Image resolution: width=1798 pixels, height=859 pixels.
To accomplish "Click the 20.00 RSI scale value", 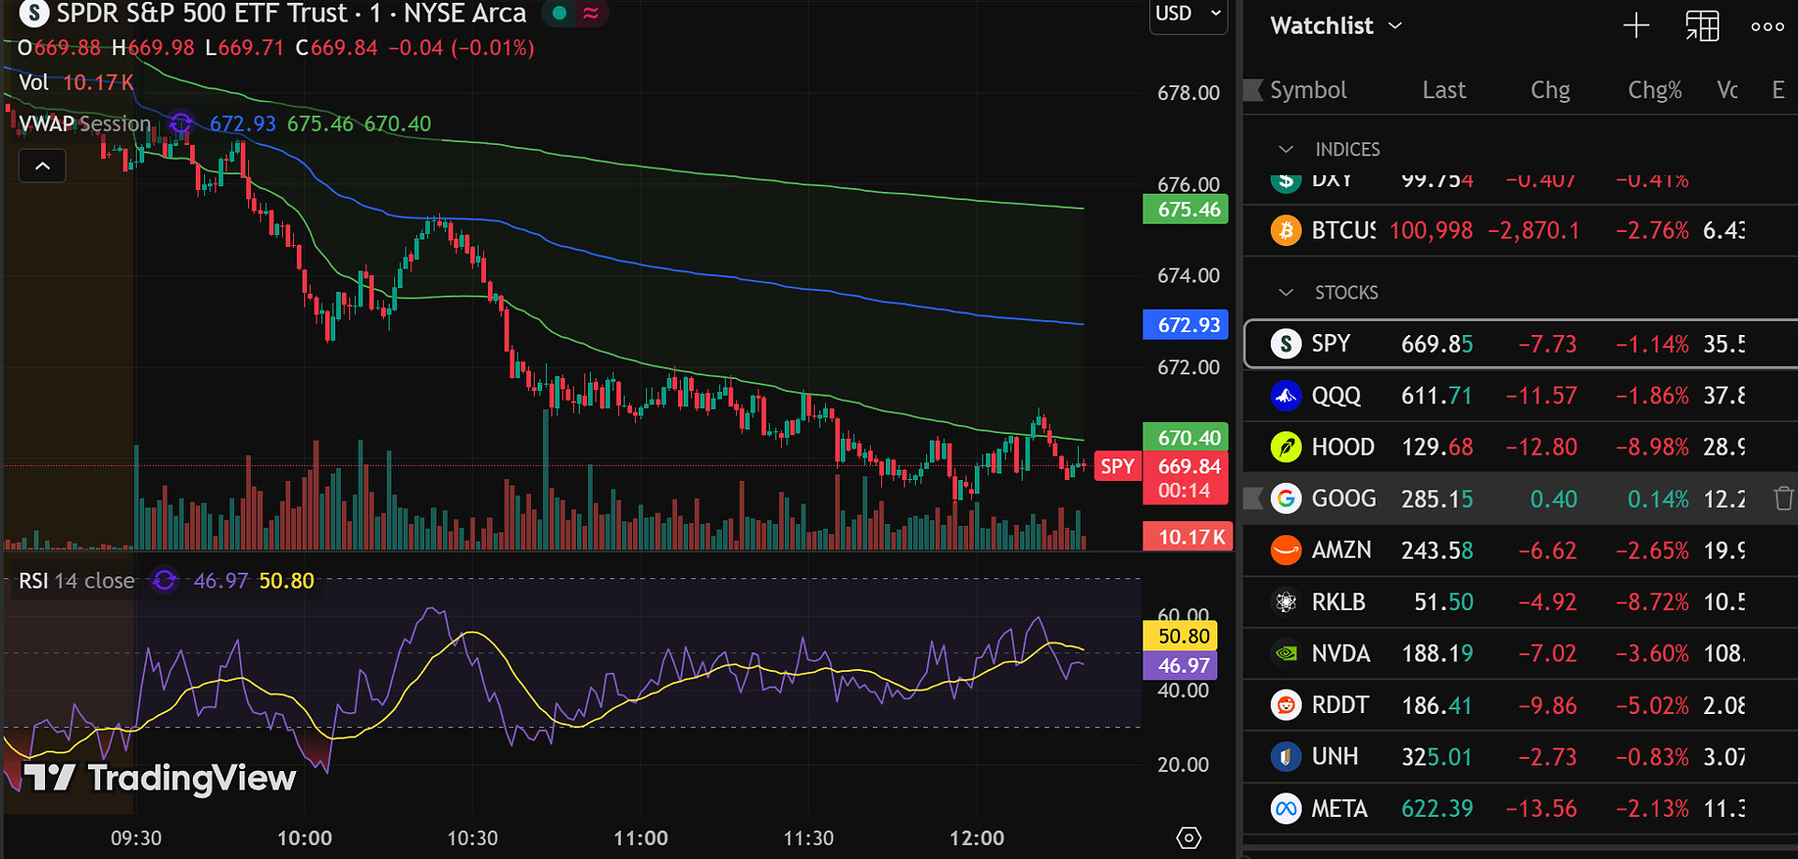I will click(1183, 764).
